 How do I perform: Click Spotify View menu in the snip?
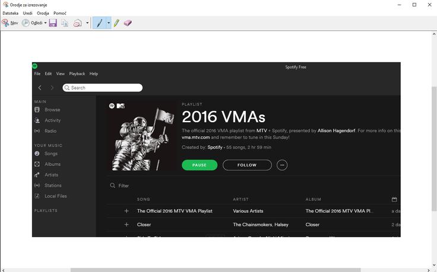coord(60,73)
